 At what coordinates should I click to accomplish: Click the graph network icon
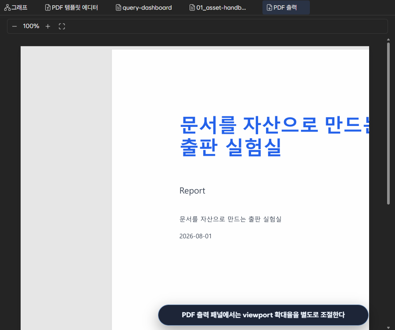[7, 7]
